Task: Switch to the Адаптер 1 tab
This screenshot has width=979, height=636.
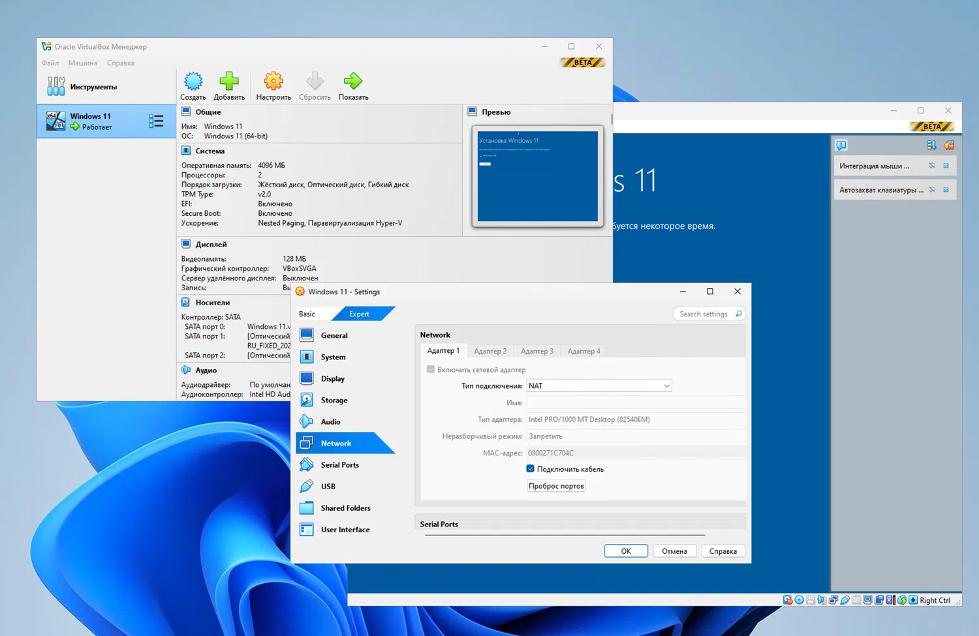Action: (x=443, y=351)
